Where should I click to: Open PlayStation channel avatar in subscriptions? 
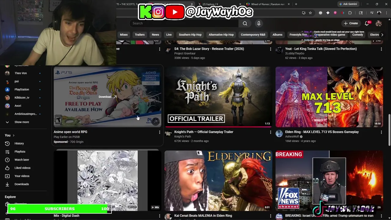pos(7,90)
